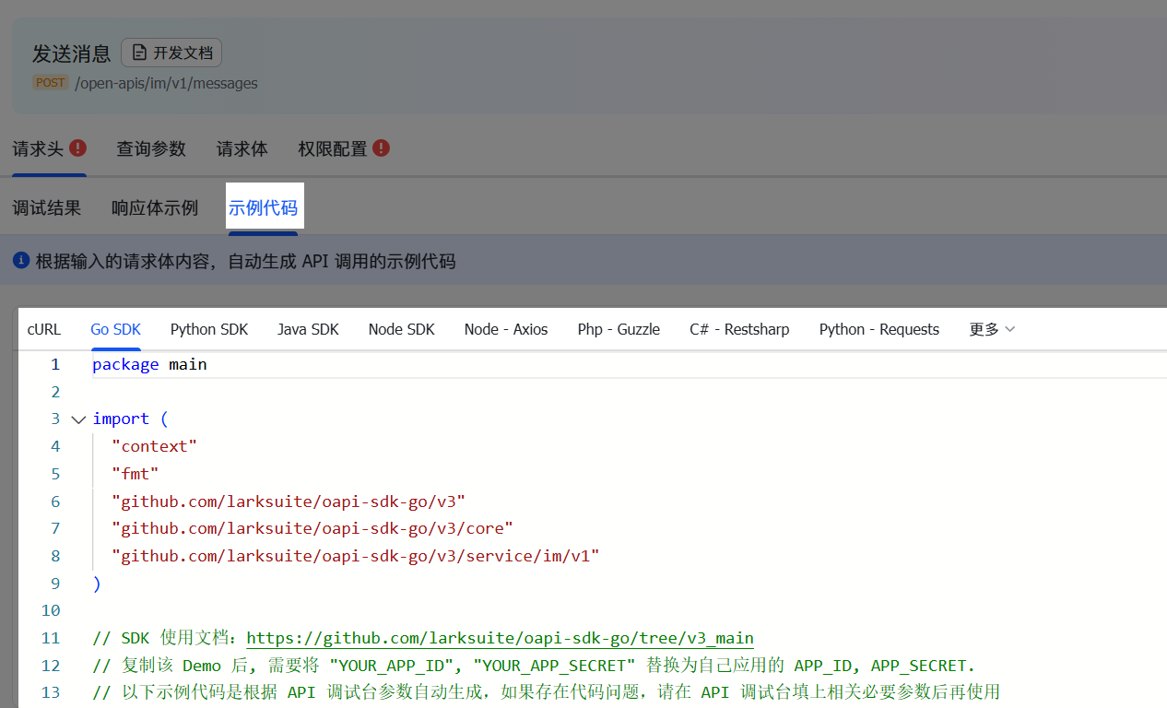
Task: Click the package main code line
Action: click(149, 364)
